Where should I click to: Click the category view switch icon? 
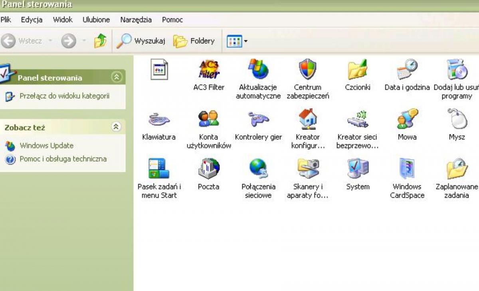(x=10, y=96)
